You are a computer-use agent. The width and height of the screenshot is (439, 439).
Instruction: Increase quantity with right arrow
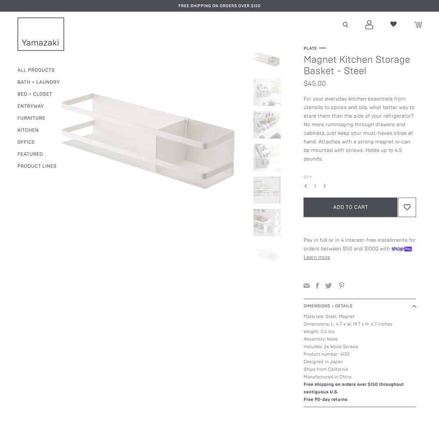click(324, 186)
